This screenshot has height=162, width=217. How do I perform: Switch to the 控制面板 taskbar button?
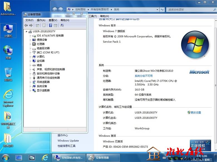(x=69, y=158)
